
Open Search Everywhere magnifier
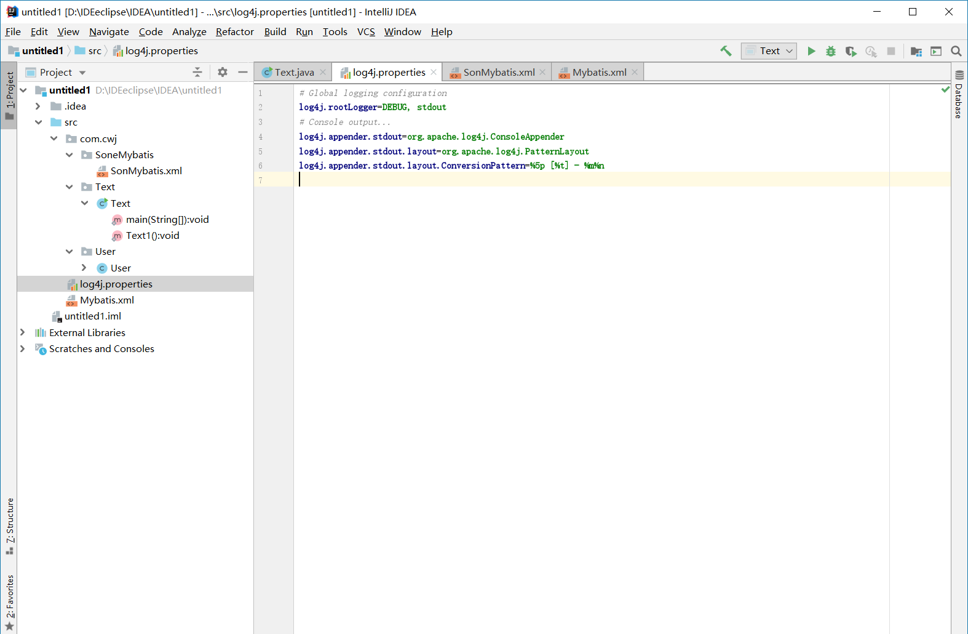tap(956, 51)
